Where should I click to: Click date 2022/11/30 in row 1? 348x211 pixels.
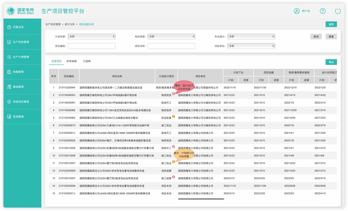[260, 88]
